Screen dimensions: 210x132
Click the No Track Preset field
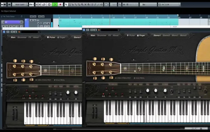pos(9,17)
